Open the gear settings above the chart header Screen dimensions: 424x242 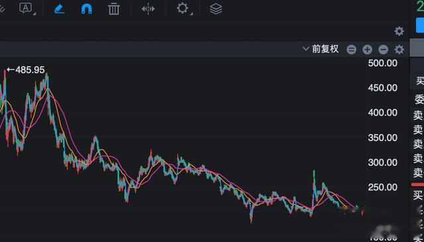[x=399, y=31]
